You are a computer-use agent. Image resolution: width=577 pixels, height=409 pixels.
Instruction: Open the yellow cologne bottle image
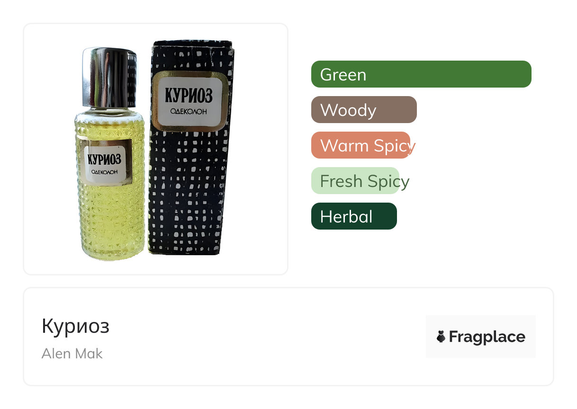[110, 154]
